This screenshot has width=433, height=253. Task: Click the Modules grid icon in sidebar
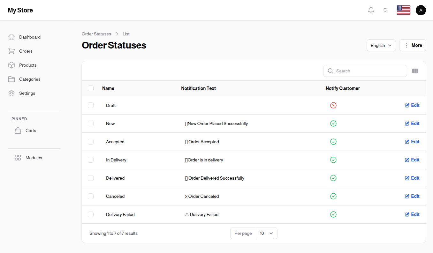pos(18,157)
